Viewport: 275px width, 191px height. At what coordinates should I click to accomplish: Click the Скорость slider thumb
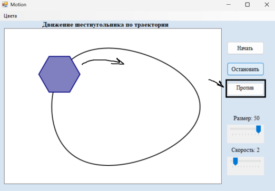(235, 161)
